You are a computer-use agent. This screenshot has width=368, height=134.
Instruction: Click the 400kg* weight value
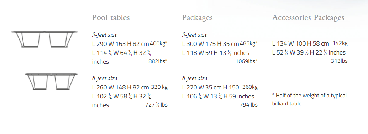tap(159, 43)
